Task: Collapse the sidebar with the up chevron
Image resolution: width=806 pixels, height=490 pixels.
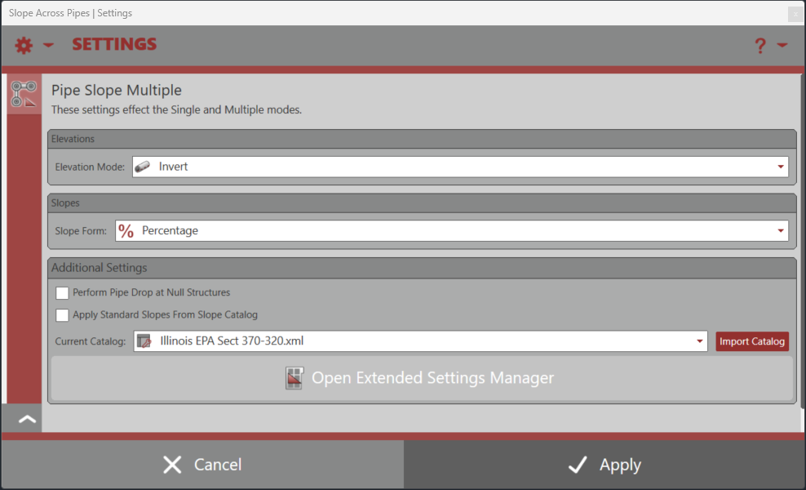Action: point(27,419)
